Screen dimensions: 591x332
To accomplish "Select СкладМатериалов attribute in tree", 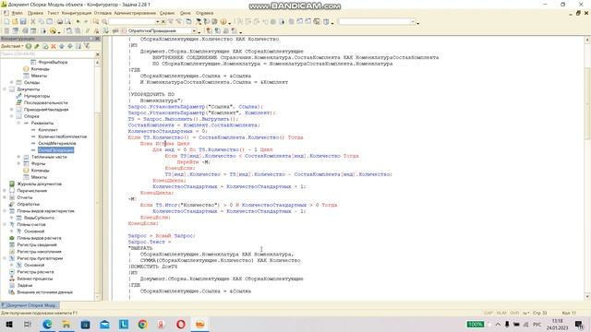I will pyautogui.click(x=57, y=144).
